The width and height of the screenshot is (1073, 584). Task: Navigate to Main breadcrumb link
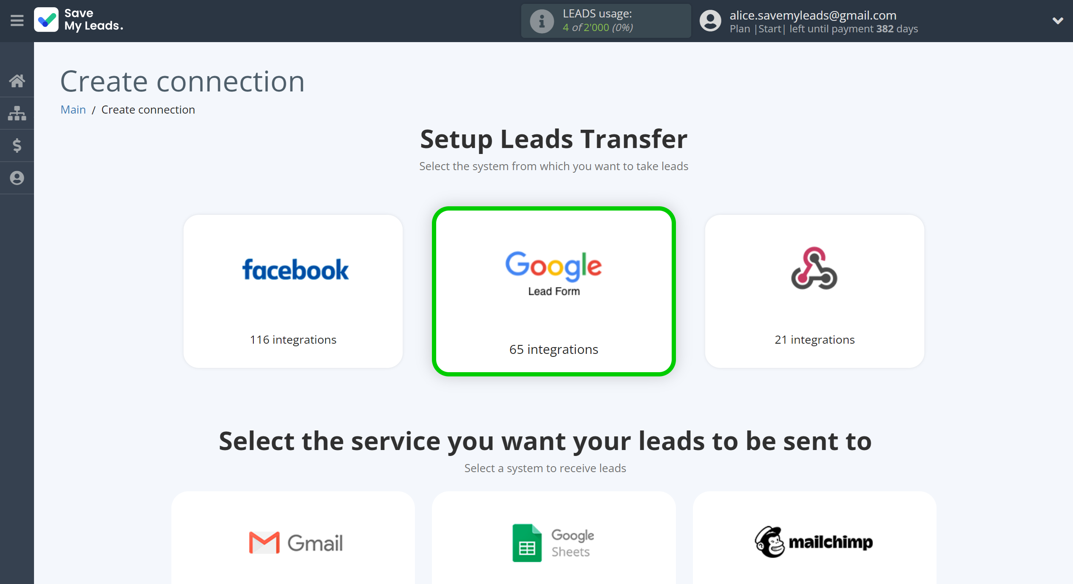73,109
